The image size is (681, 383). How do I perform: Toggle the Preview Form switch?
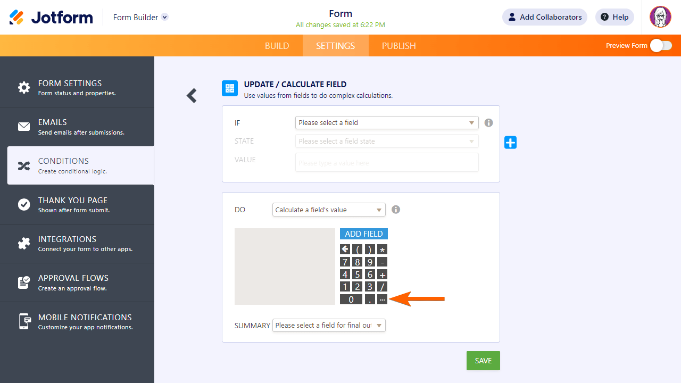(x=660, y=46)
